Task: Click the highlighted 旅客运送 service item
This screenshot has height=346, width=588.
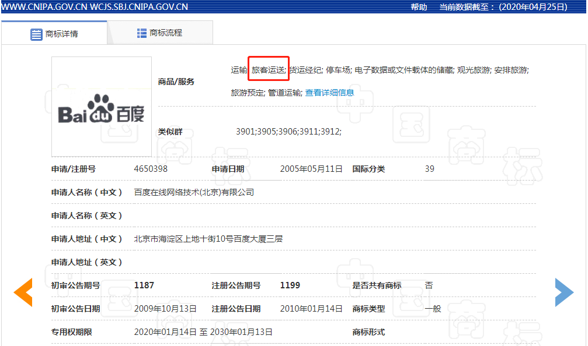Action: (269, 70)
